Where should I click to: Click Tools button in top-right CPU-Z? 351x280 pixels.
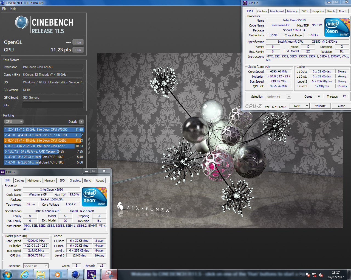click(297, 106)
